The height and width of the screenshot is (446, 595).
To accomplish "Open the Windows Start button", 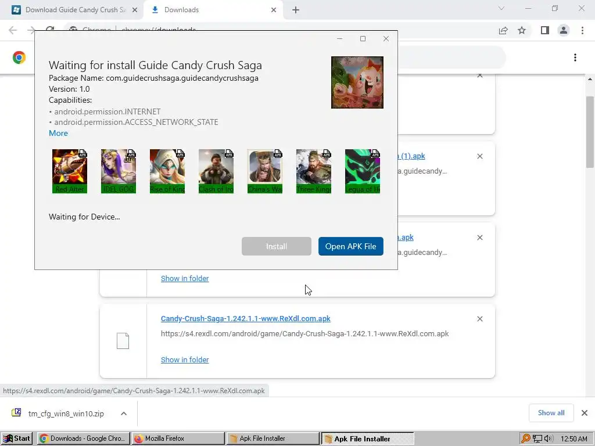I will point(16,438).
